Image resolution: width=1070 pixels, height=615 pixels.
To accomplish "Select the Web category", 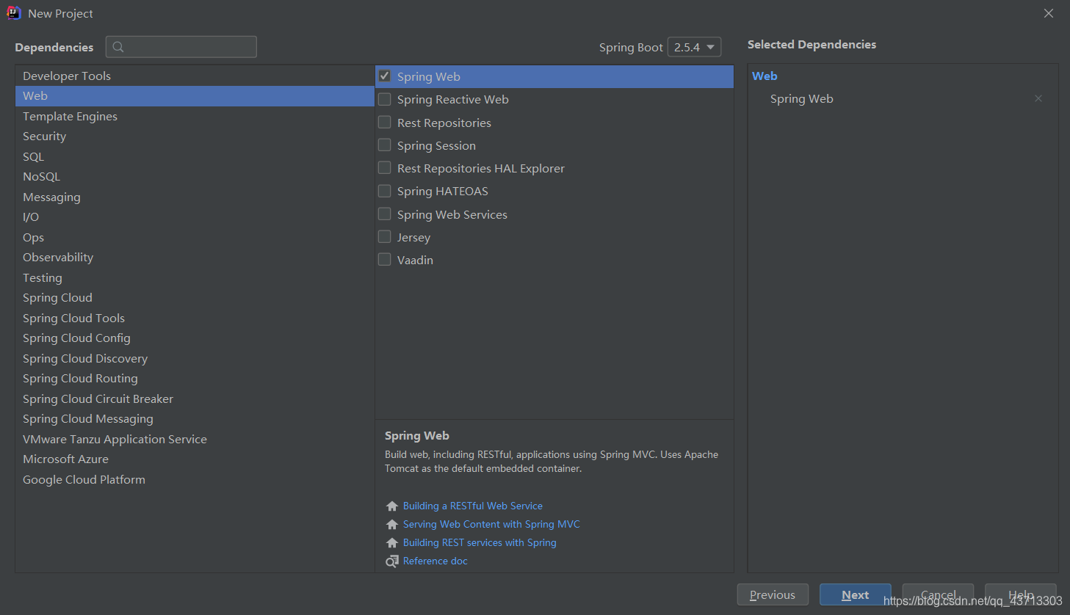I will click(195, 96).
